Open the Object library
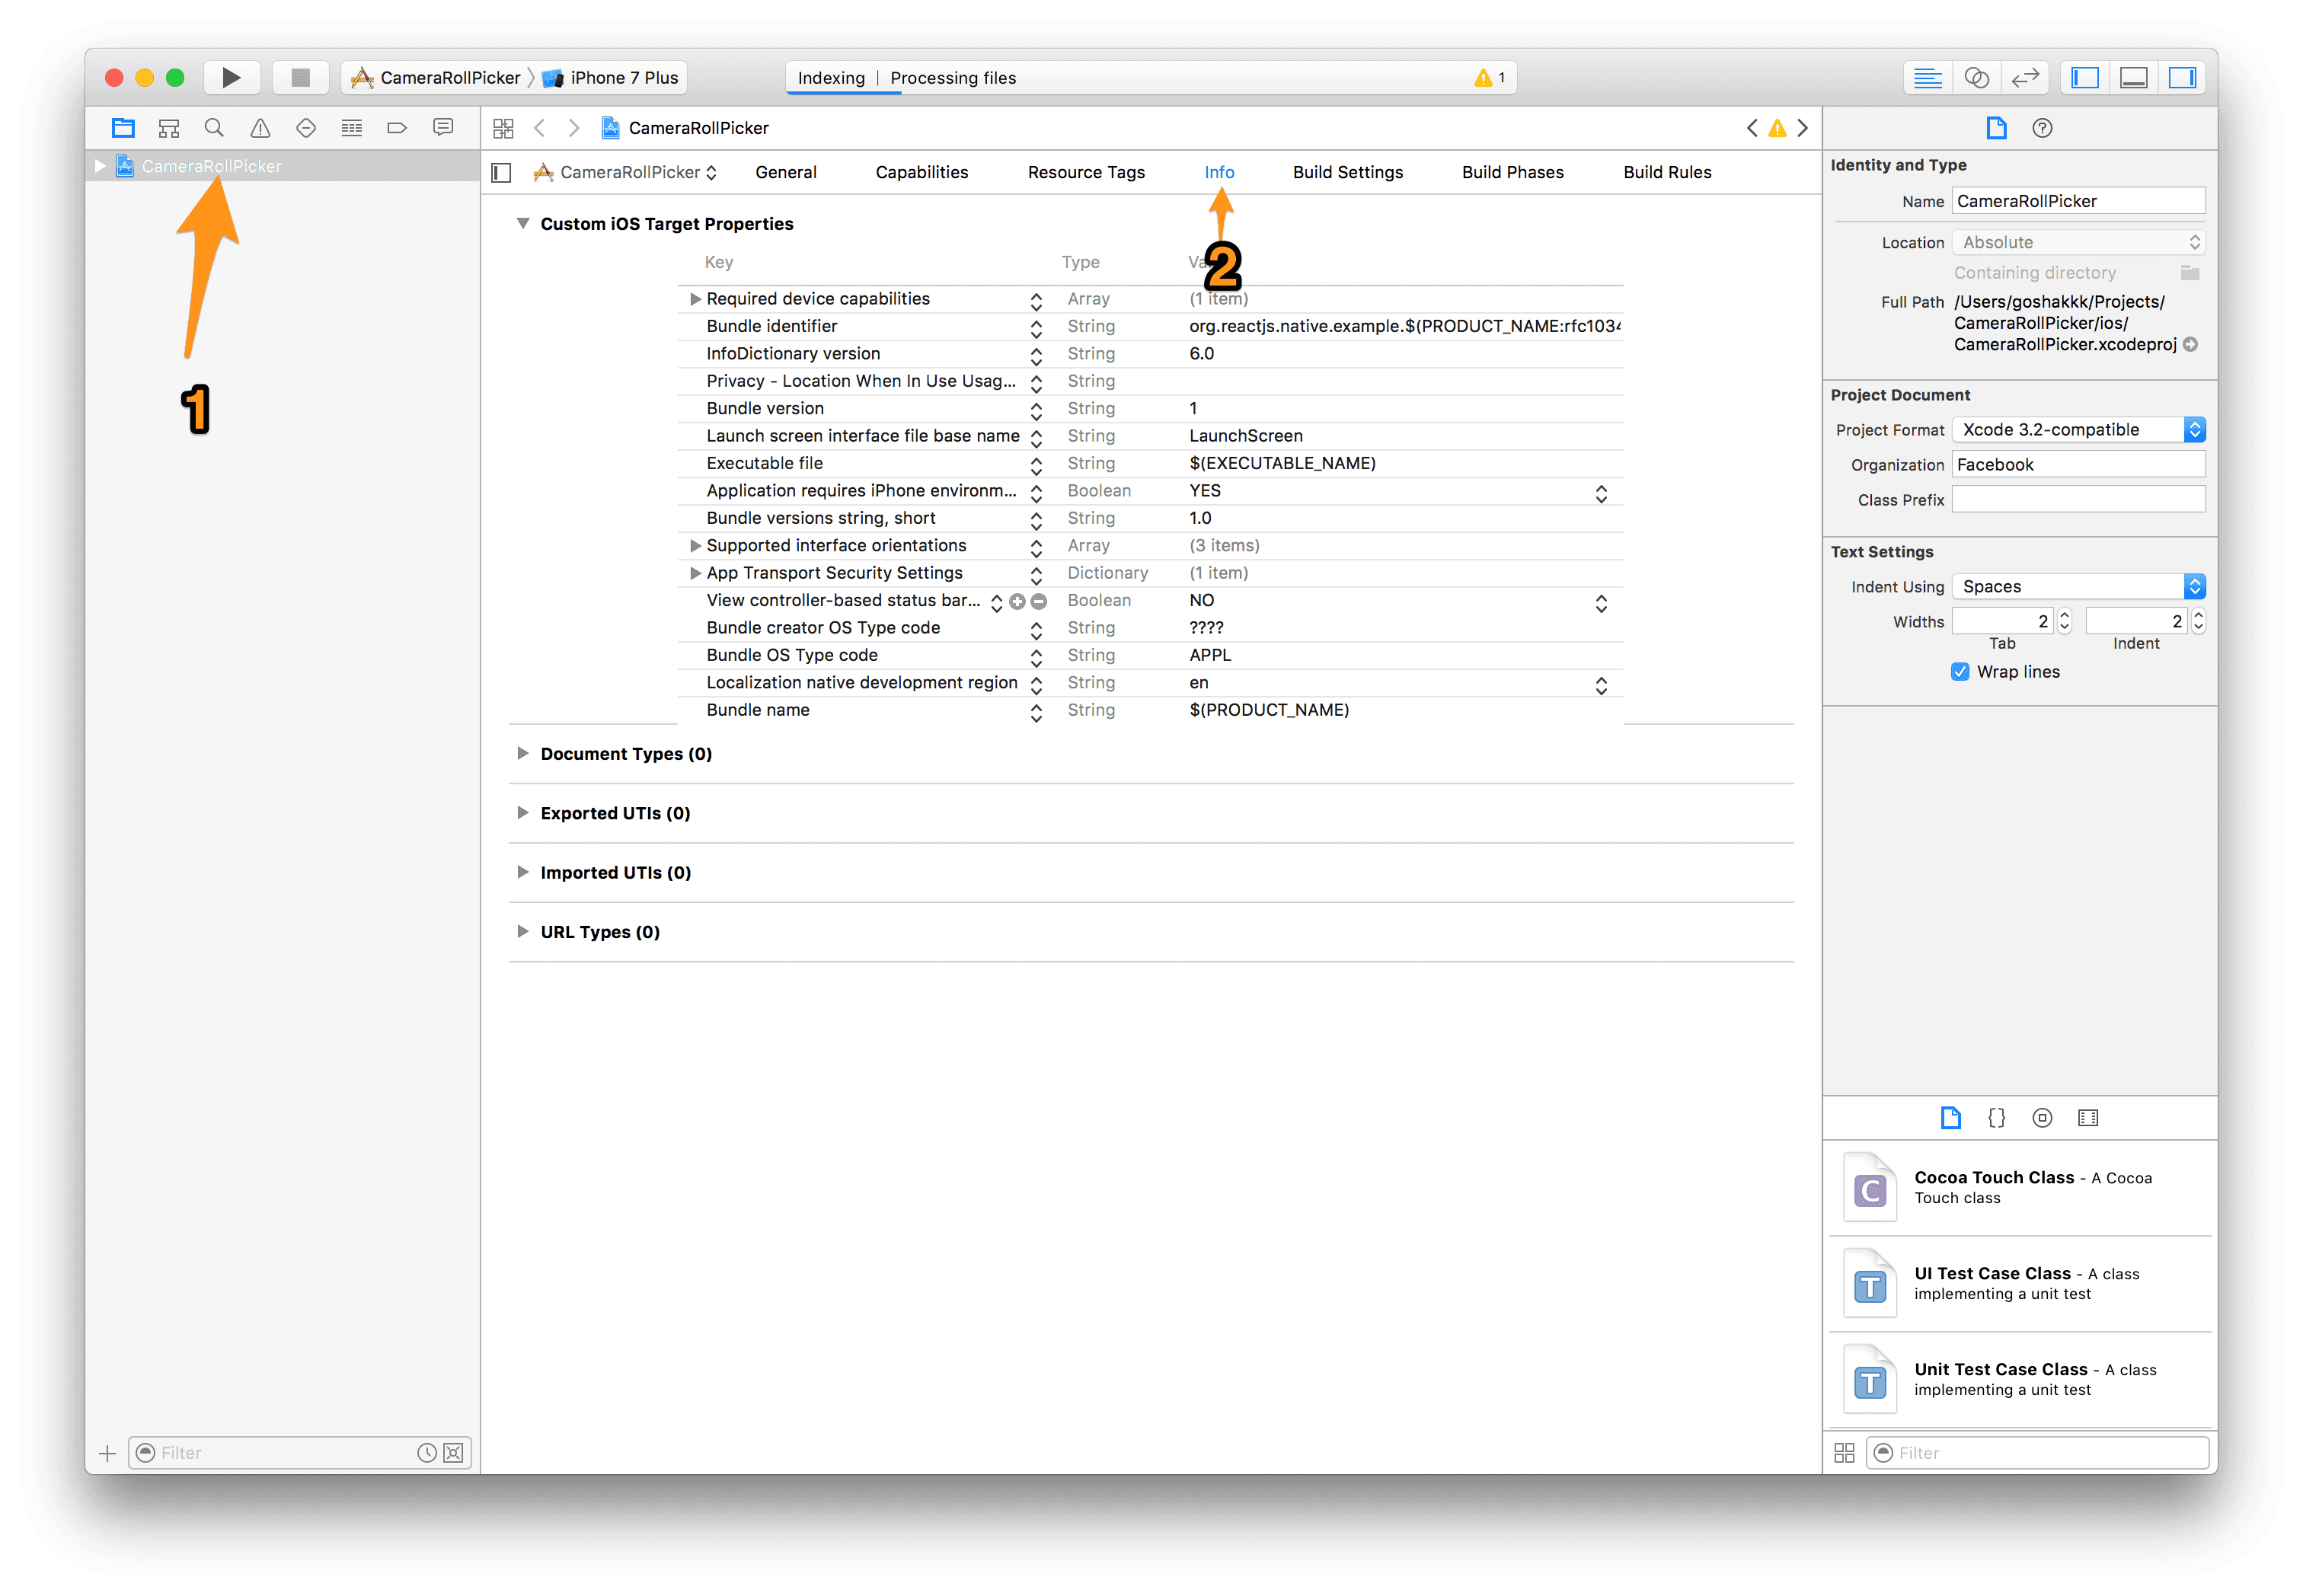 click(x=2042, y=1118)
